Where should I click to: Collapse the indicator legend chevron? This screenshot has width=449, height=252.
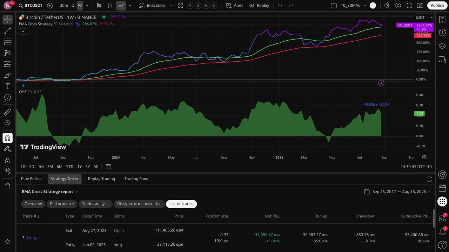[x=22, y=31]
